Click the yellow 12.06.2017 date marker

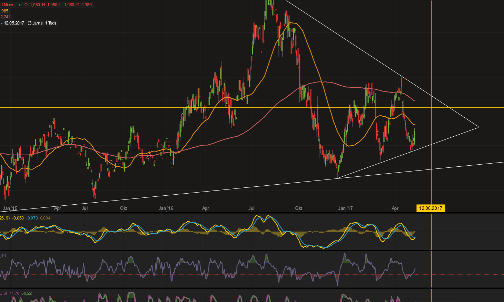pos(431,208)
